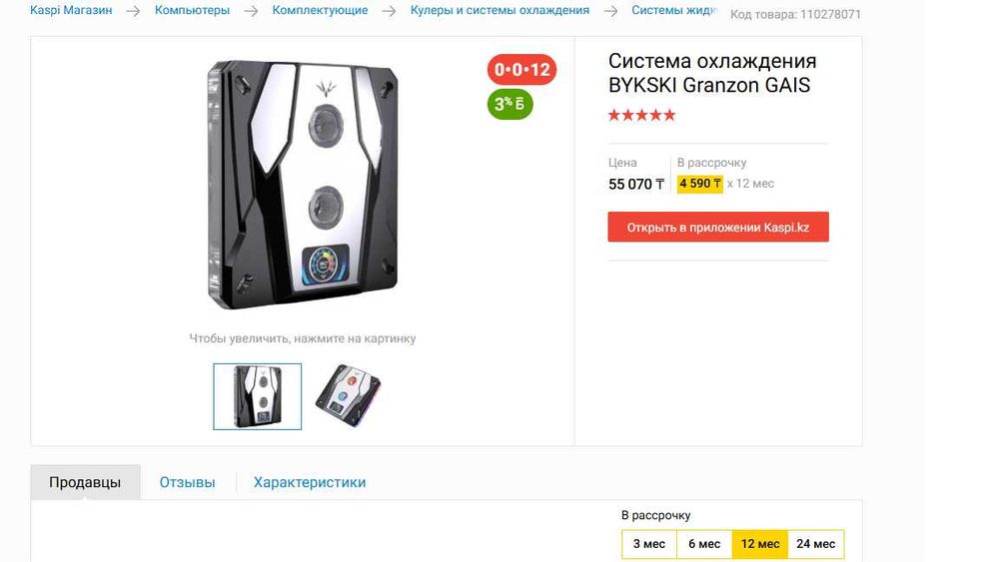The image size is (999, 562).
Task: Open the Системы жидкостного breadcrumb link
Action: pos(674,10)
